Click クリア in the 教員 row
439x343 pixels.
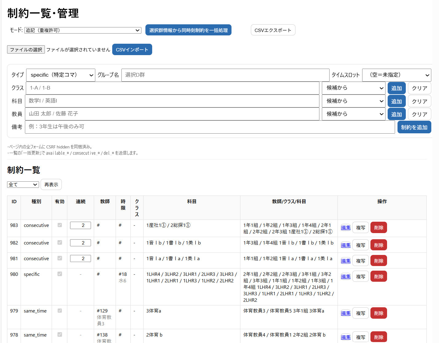pos(419,114)
